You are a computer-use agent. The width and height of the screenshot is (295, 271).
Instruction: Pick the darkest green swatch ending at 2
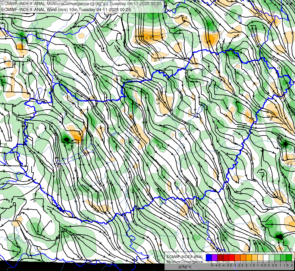pos(289,257)
